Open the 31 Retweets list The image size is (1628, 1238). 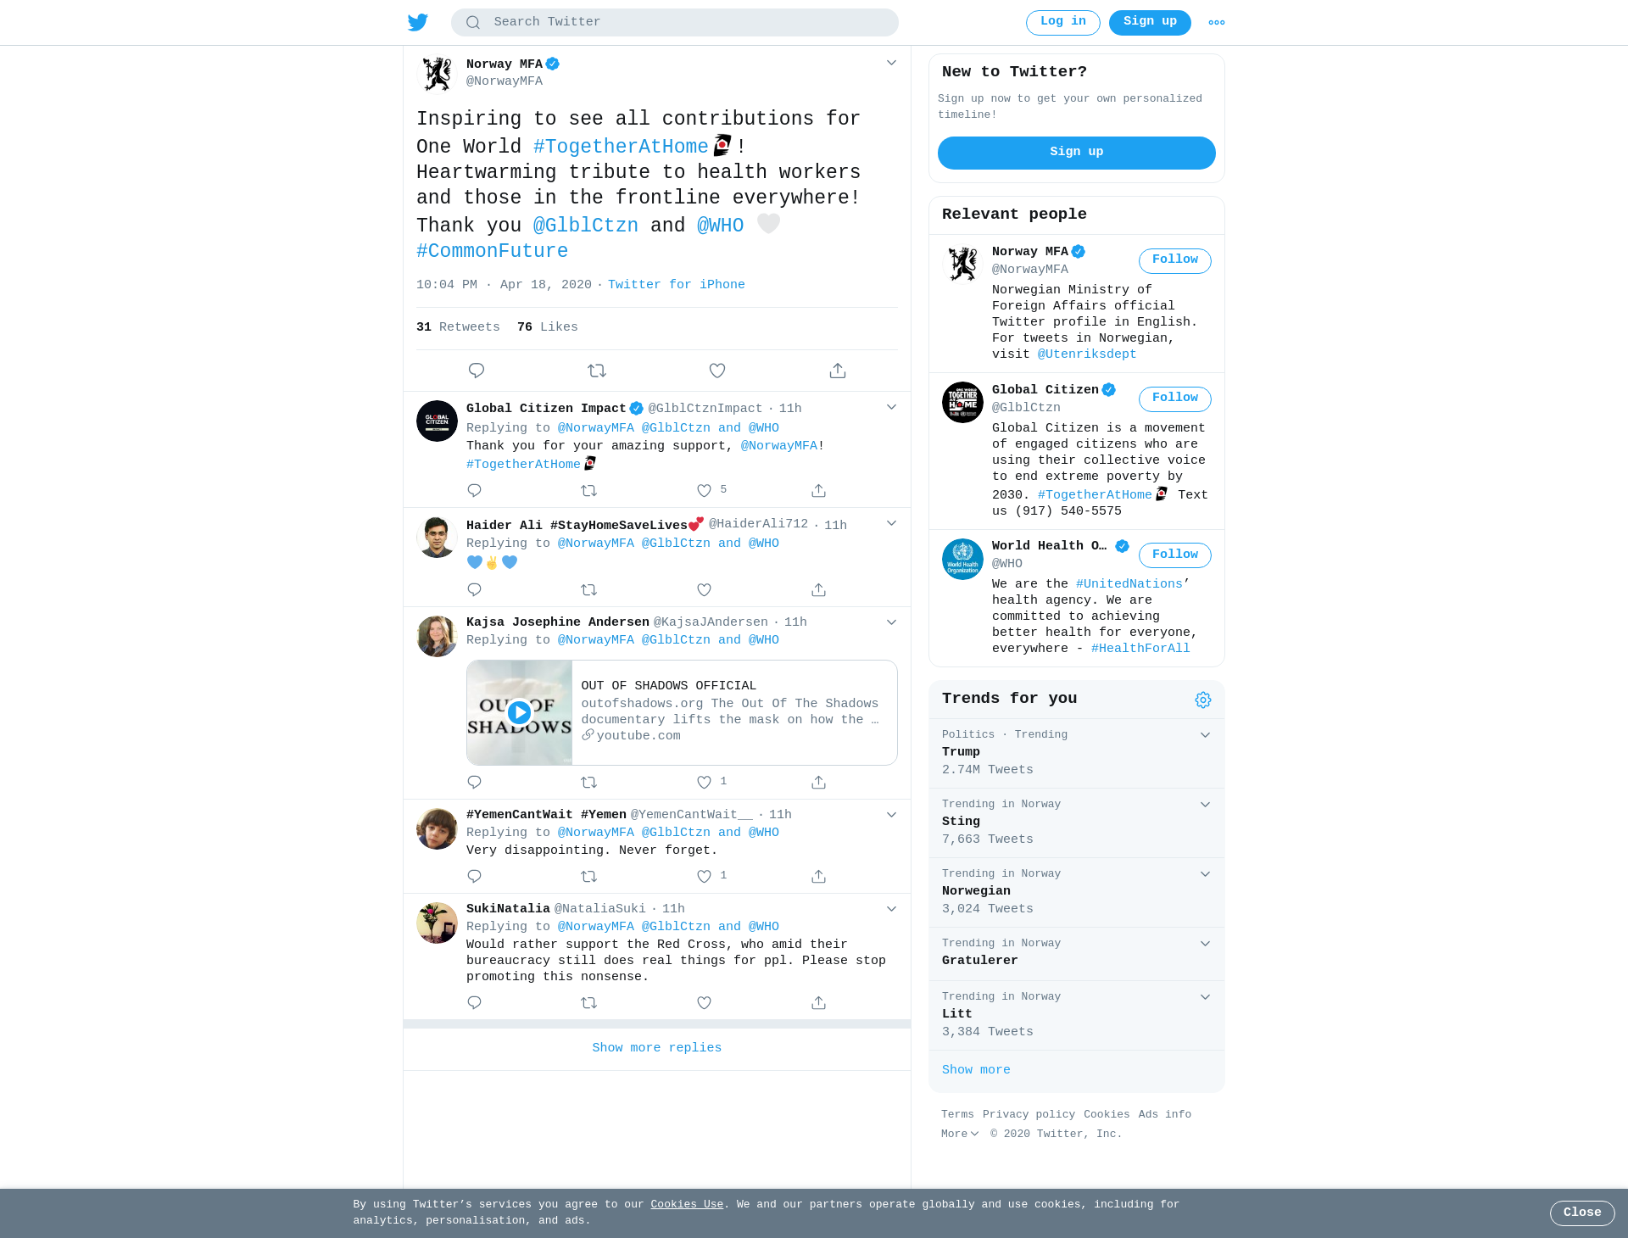tap(458, 327)
